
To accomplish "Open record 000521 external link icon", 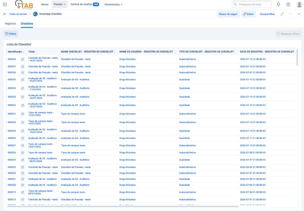I will pos(23,179).
